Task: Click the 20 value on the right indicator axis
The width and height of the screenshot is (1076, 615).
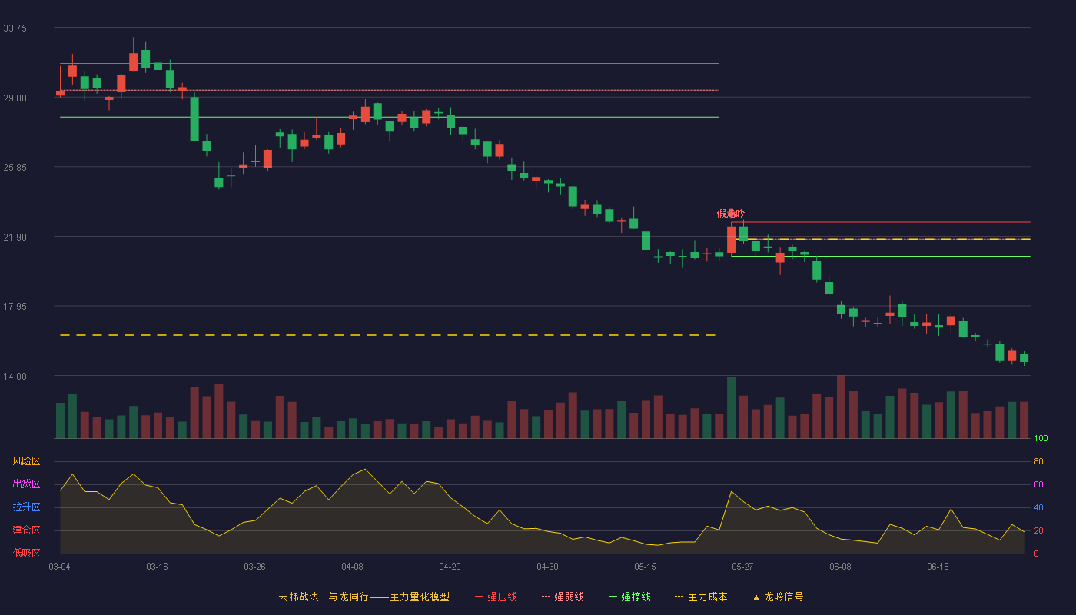Action: [x=1038, y=530]
